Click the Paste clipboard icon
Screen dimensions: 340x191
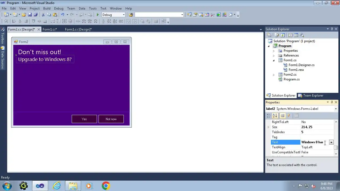(x=55, y=15)
